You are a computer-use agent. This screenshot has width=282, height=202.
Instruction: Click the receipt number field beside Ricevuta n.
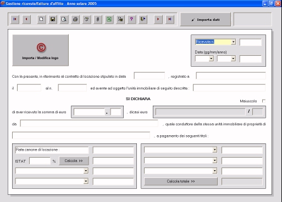251,42
